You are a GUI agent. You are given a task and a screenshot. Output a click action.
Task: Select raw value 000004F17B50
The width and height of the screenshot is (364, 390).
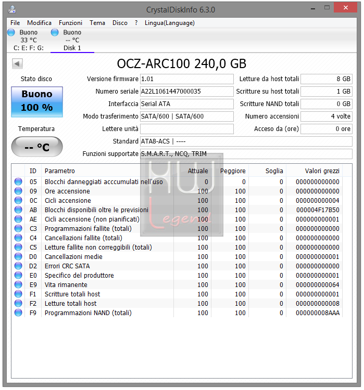(318, 210)
